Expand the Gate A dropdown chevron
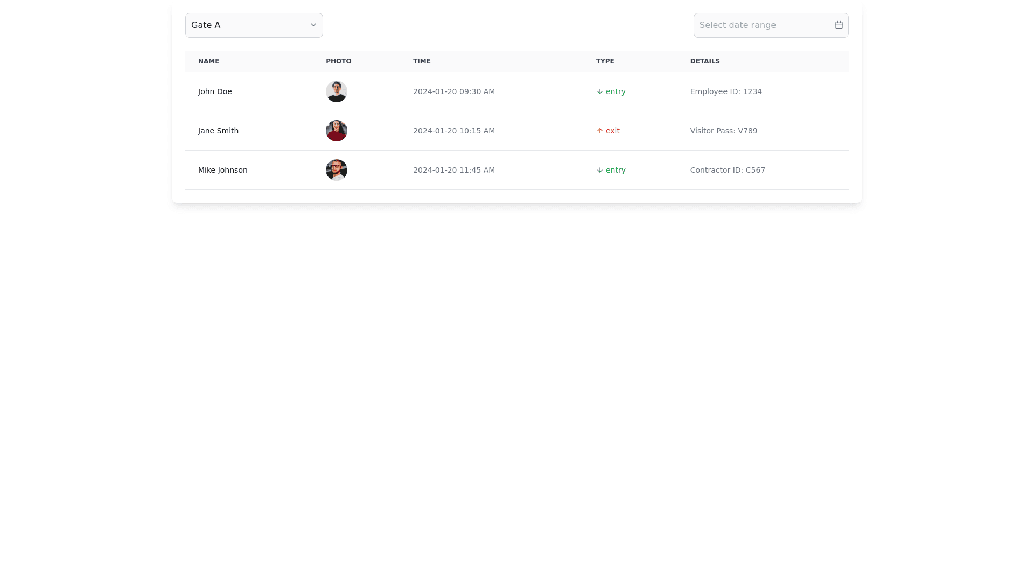Viewport: 1034px width, 581px height. [x=313, y=25]
